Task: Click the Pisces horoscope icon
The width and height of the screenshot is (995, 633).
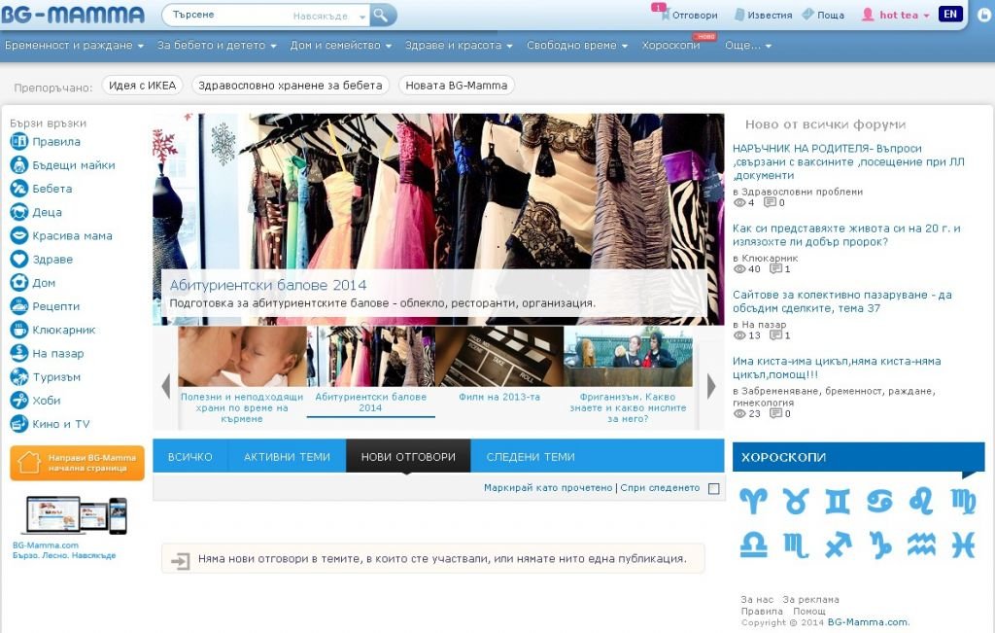Action: 962,545
